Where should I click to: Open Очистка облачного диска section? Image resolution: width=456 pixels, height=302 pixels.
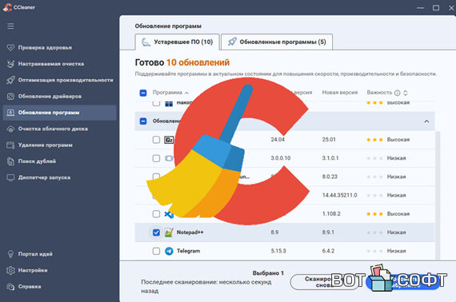53,129
